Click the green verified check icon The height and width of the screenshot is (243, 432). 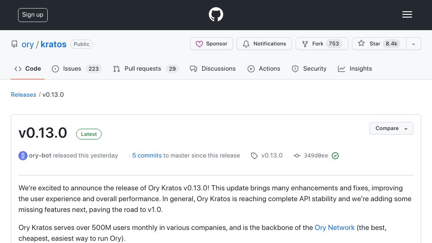[335, 156]
